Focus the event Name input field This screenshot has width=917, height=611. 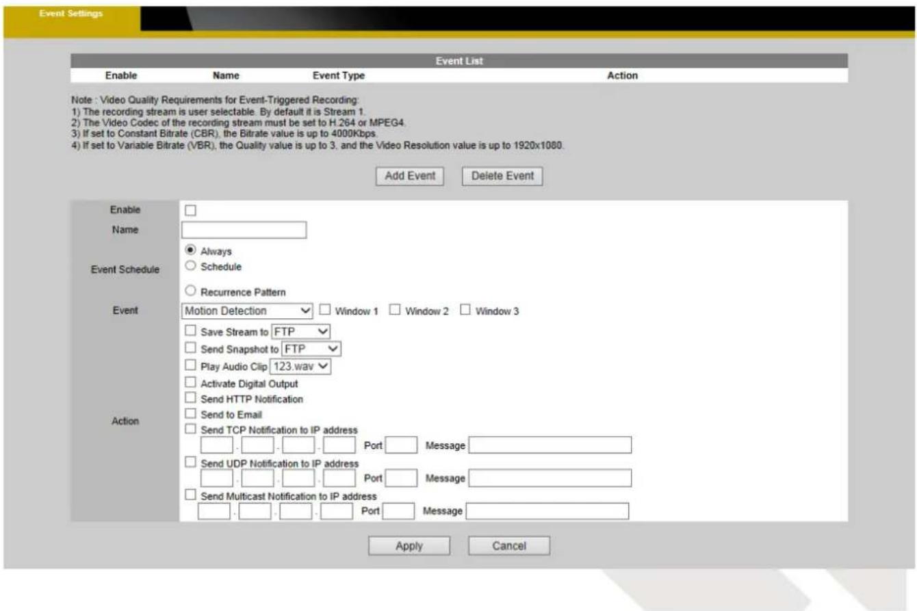(244, 230)
